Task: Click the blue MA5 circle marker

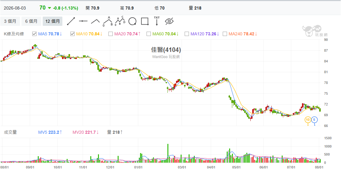Action: click(x=314, y=120)
